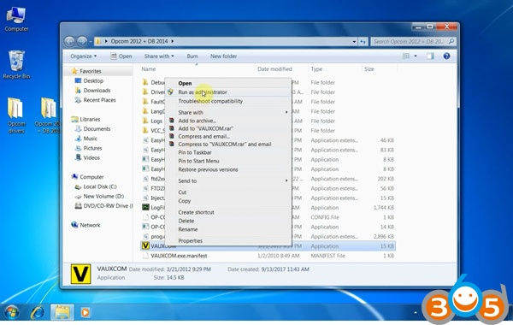Sort by Size column header
Image resolution: width=513 pixels, height=325 pixels.
(369, 69)
